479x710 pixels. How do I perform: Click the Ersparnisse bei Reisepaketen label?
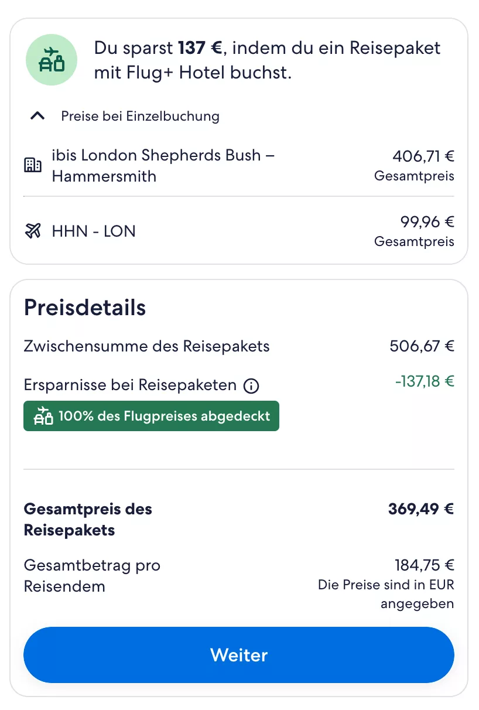(x=130, y=385)
